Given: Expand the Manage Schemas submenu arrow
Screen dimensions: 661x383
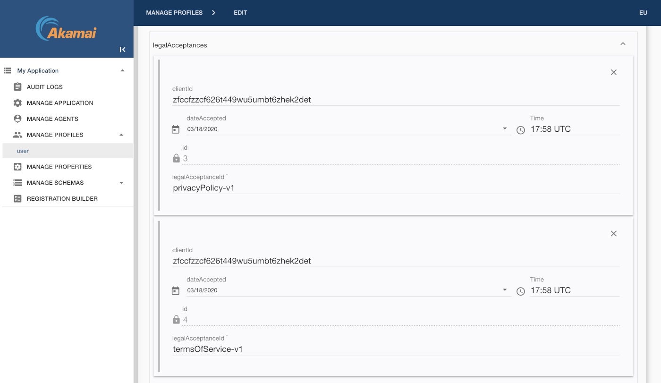Looking at the screenshot, I should click(x=121, y=183).
